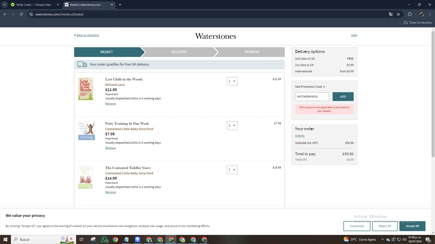Viewport: 435px width, 244px height.
Task: Open quantity dropdown for The Contented Toddler Years
Action: [232, 170]
